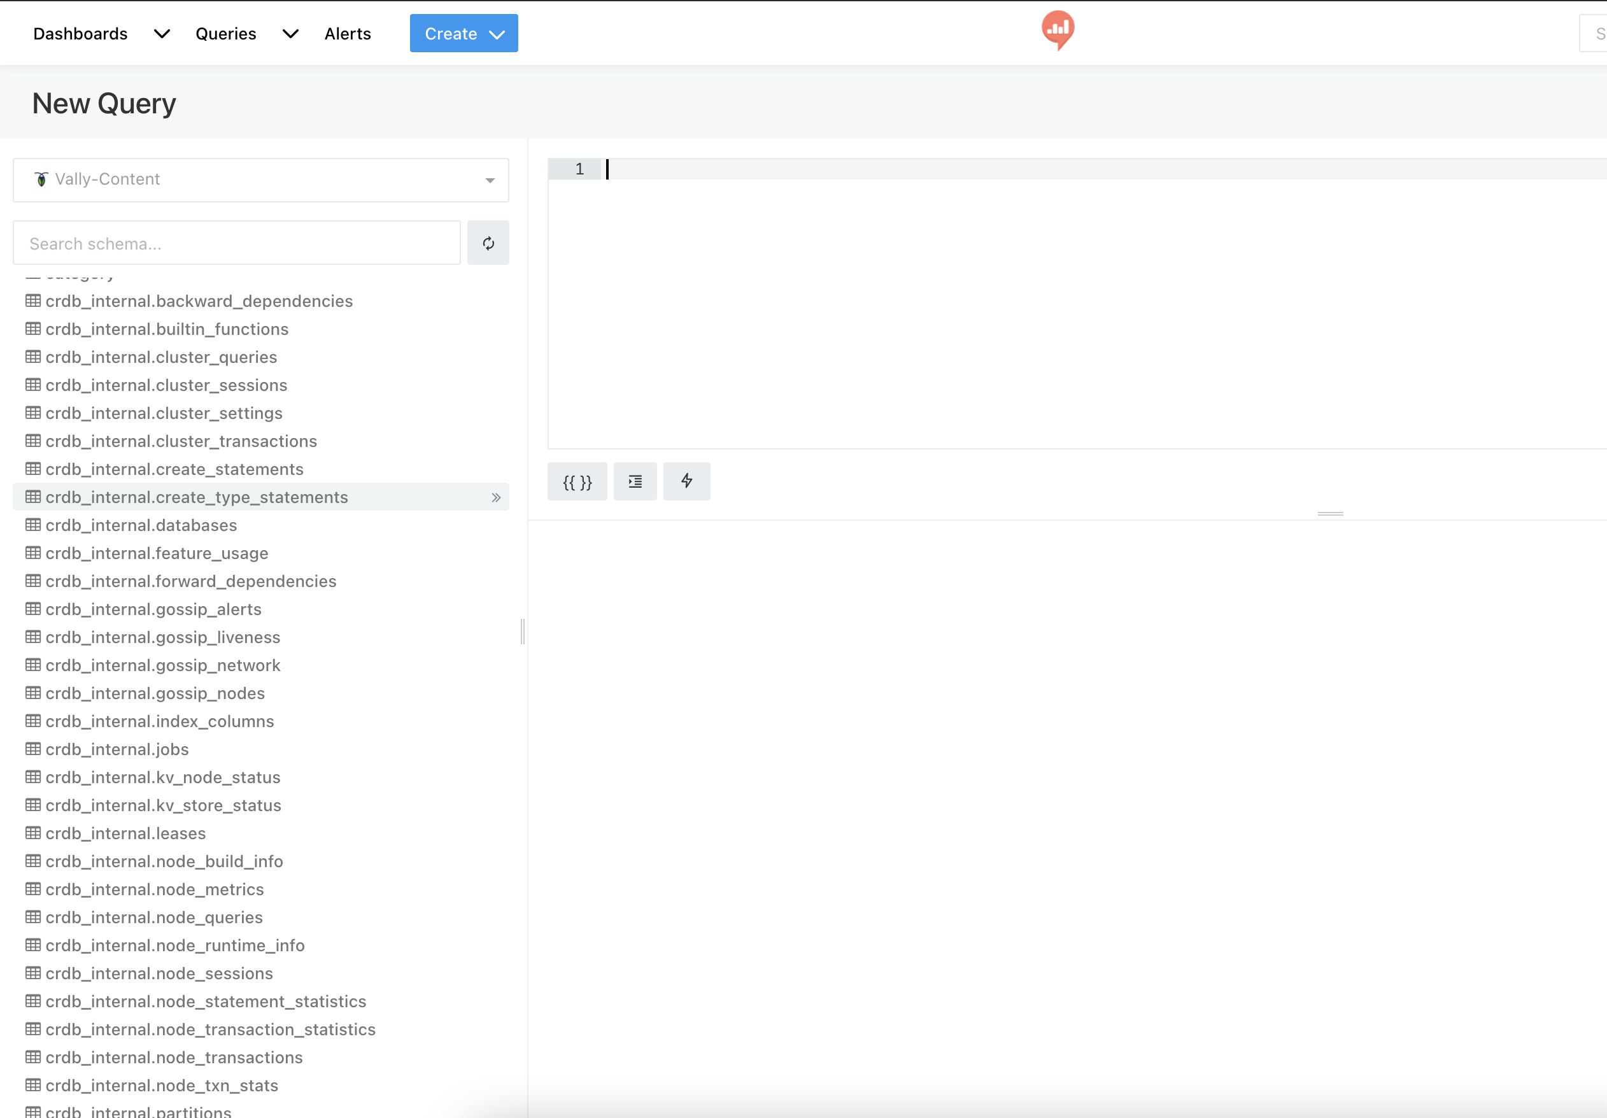The image size is (1607, 1118).
Task: Click the table icon beside crdb_internal.jobs
Action: pos(33,748)
